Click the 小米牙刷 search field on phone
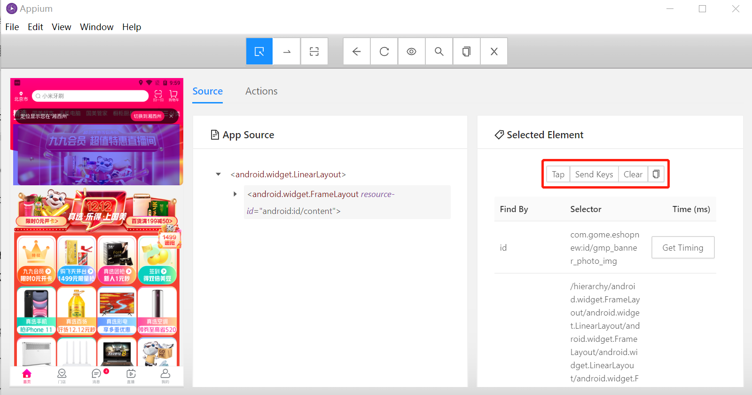 pos(90,96)
